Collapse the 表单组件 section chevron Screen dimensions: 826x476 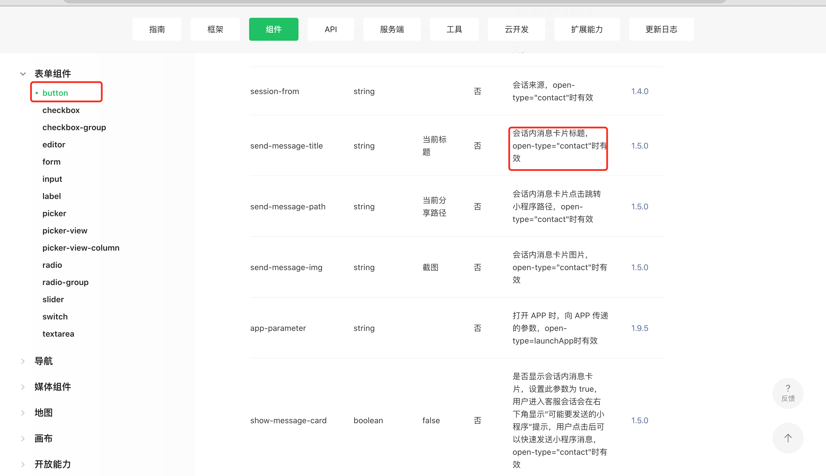pos(23,74)
